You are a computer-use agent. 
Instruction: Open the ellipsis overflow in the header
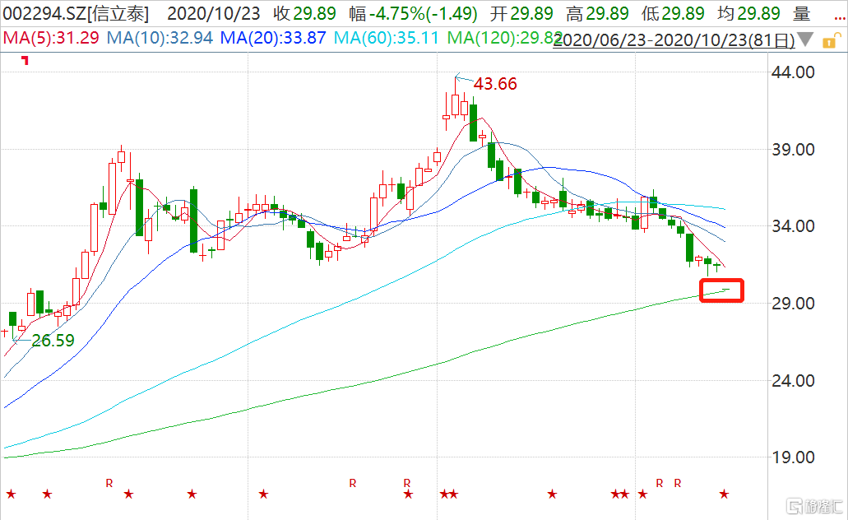point(839,17)
